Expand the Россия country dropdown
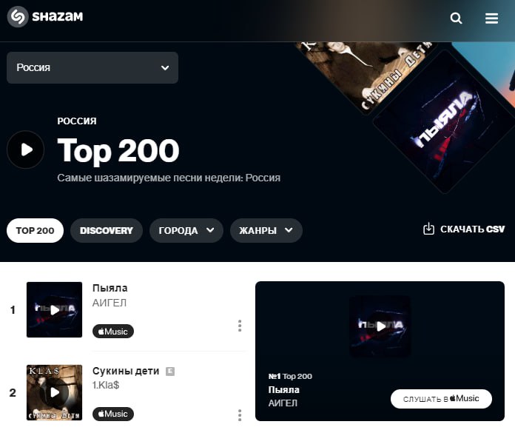 tap(92, 67)
